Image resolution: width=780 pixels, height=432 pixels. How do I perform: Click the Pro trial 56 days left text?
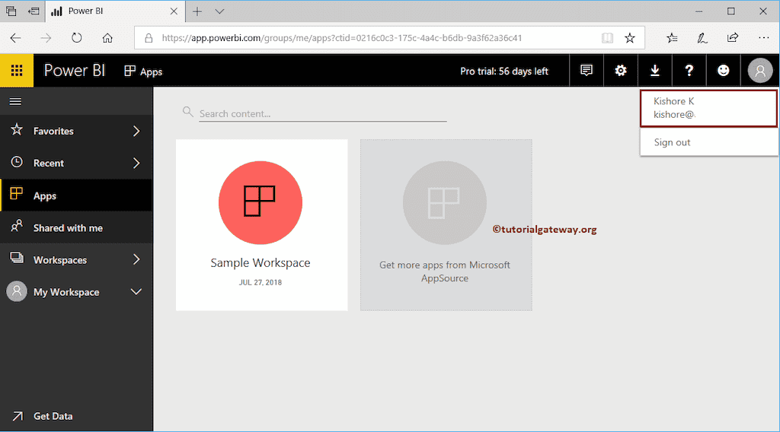coord(504,71)
